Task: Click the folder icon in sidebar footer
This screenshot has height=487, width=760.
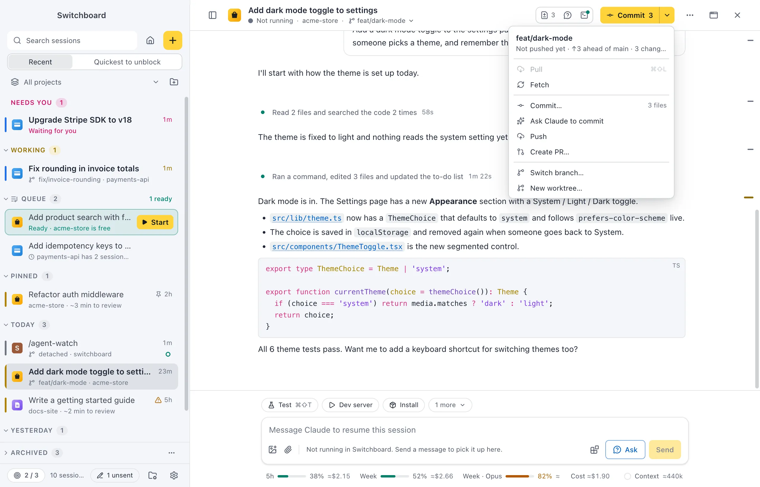Action: click(x=153, y=475)
